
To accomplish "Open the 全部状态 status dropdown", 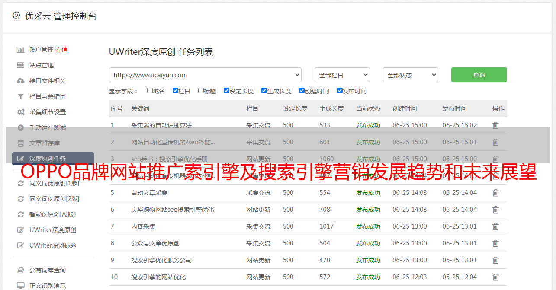I will click(x=410, y=75).
